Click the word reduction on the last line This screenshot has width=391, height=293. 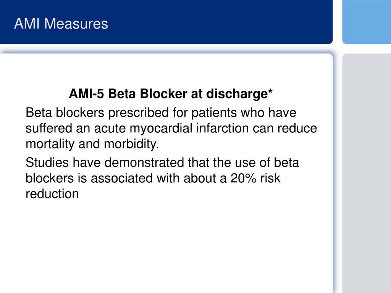pyautogui.click(x=52, y=194)
